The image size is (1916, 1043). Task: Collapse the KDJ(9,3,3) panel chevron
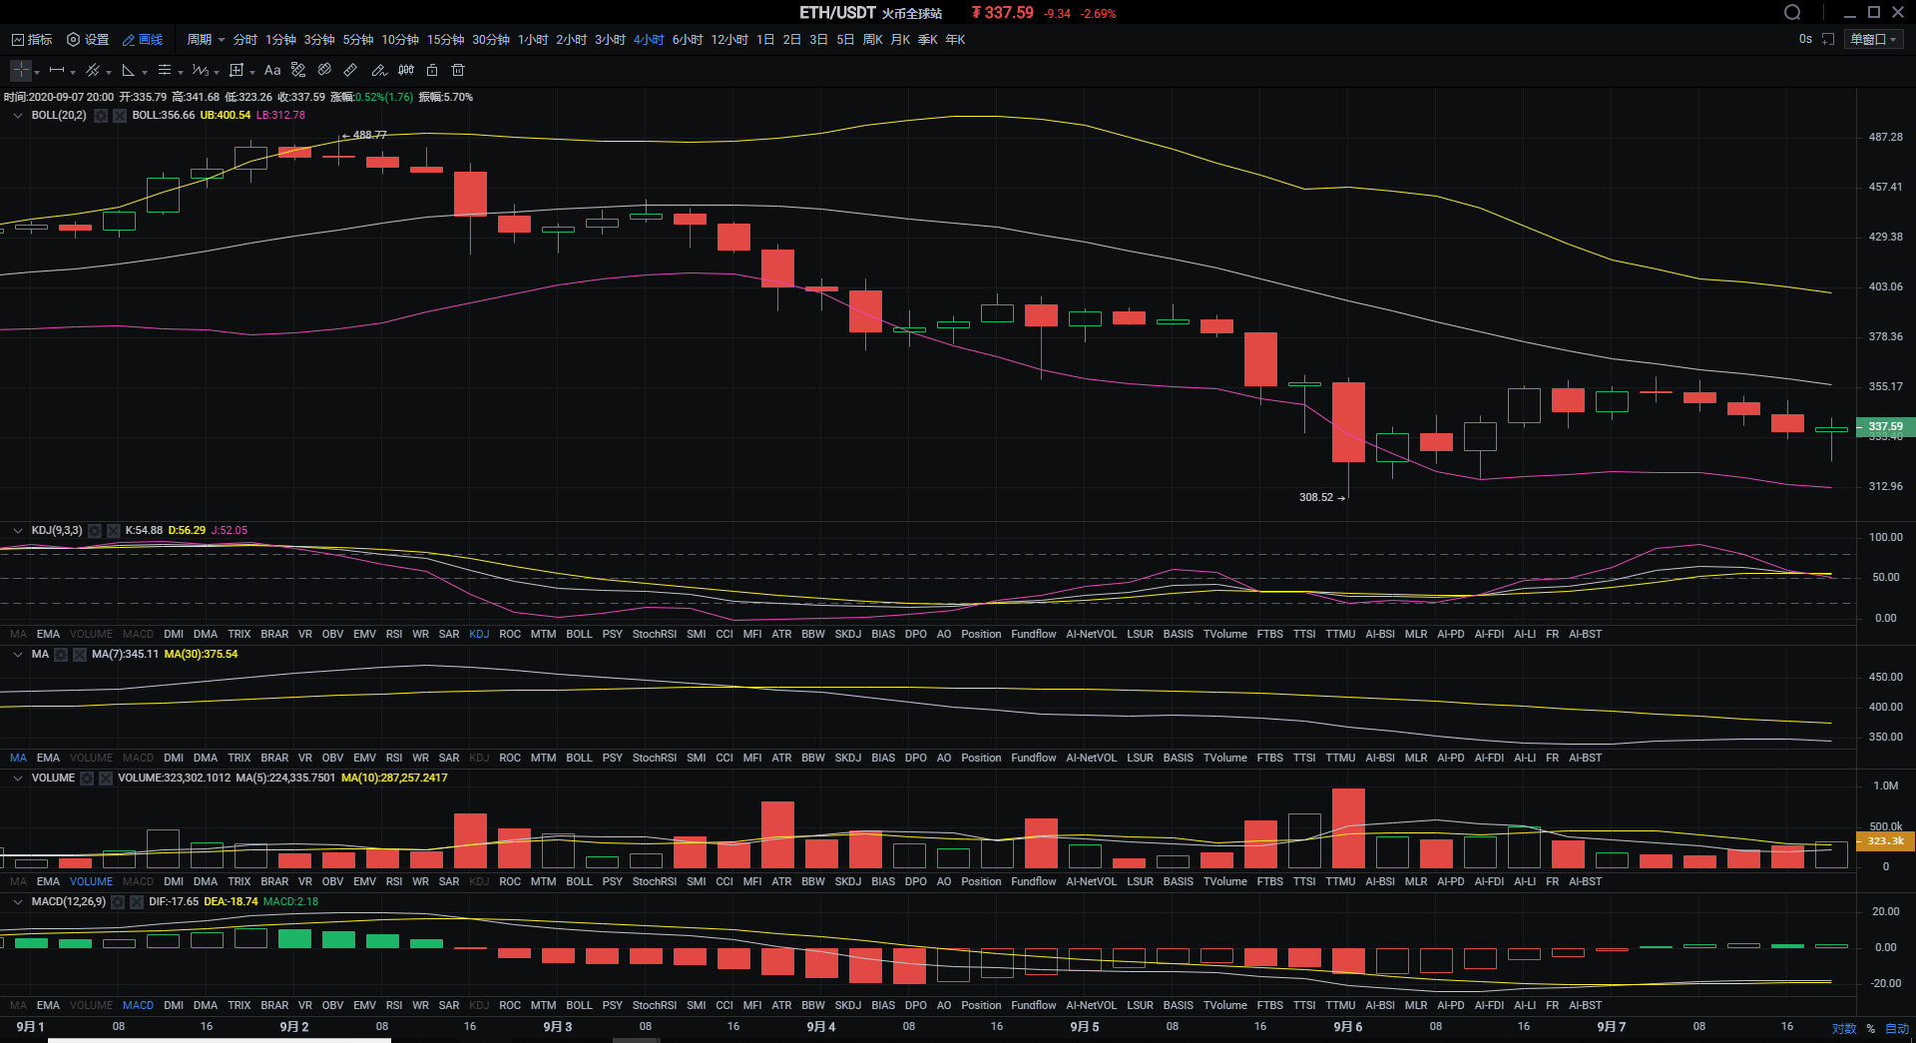coord(18,531)
